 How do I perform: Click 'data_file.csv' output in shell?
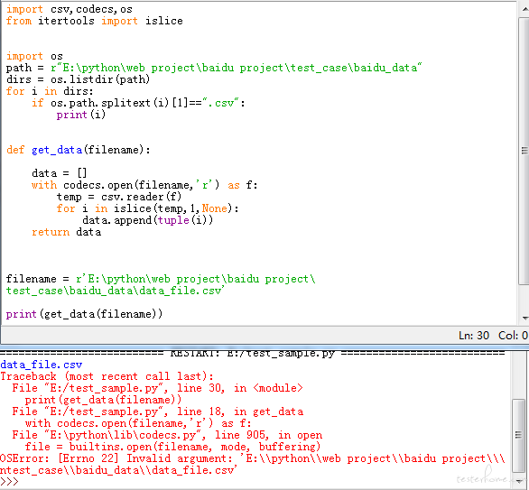tap(42, 365)
